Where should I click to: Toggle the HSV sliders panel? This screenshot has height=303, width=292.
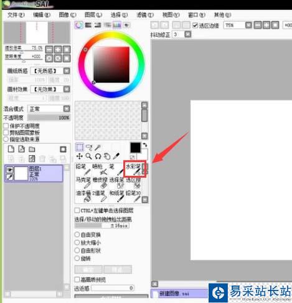tap(98, 25)
